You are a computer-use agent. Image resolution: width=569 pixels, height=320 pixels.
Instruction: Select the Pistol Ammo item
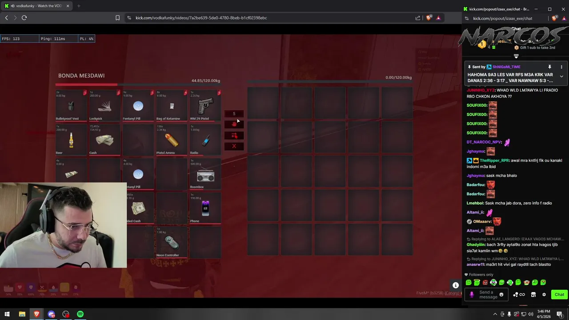tap(172, 140)
